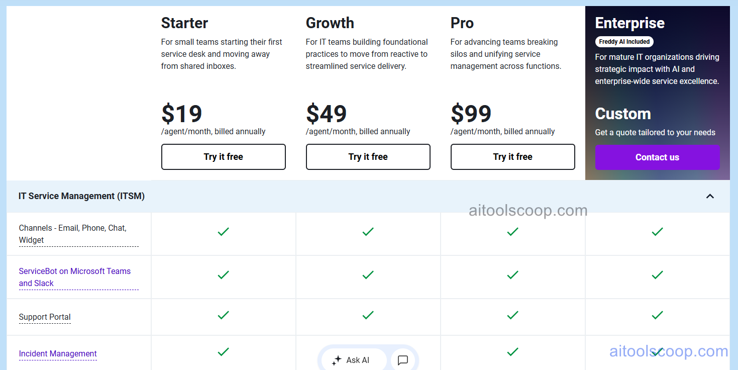Open the Incident Management link
This screenshot has width=738, height=370.
click(x=57, y=353)
